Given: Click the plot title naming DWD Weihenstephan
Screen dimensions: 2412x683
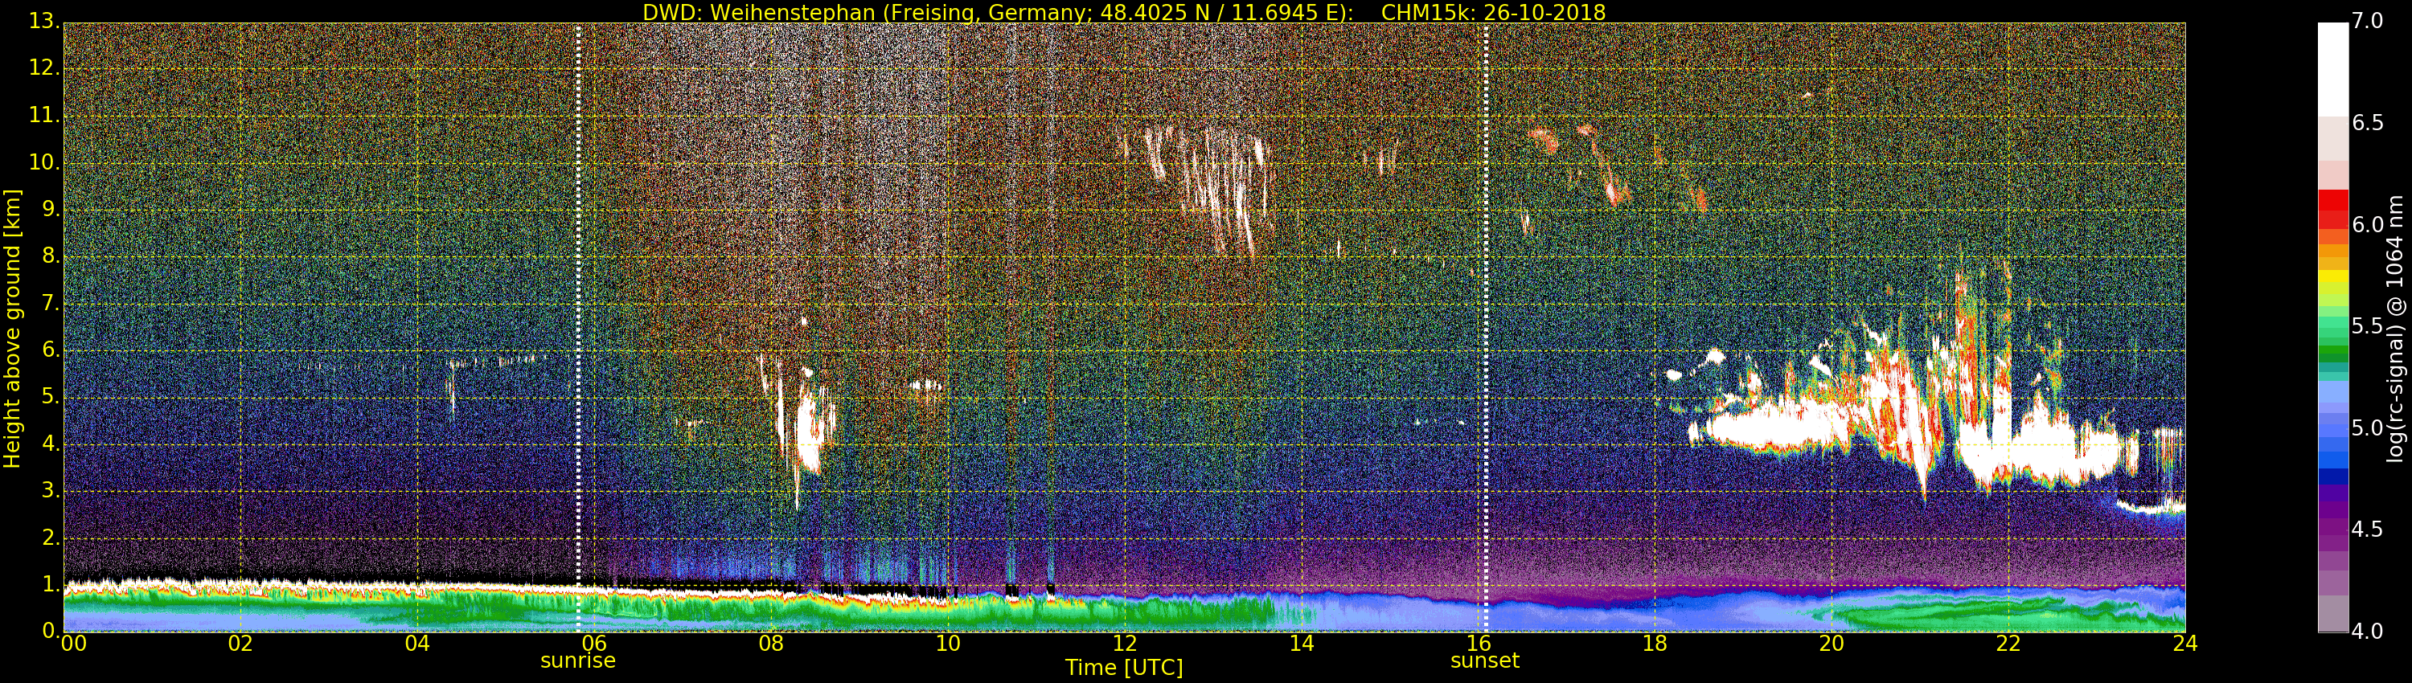Looking at the screenshot, I should pyautogui.click(x=1124, y=12).
